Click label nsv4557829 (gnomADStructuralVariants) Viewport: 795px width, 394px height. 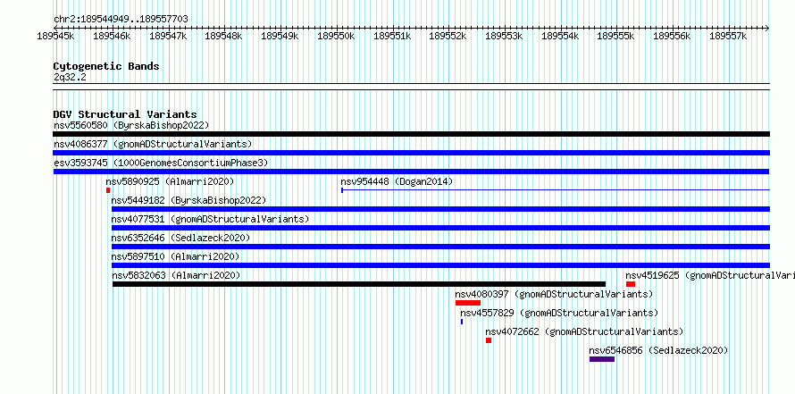tap(559, 313)
